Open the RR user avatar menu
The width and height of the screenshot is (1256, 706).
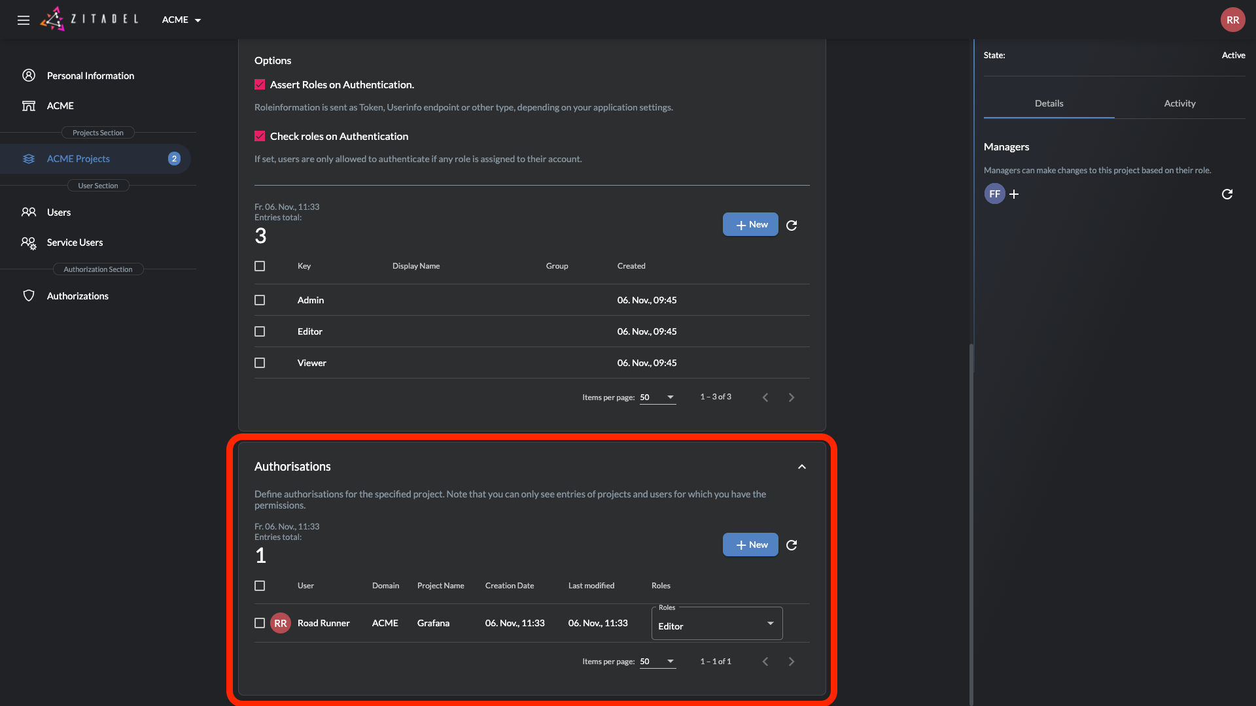pyautogui.click(x=1232, y=20)
